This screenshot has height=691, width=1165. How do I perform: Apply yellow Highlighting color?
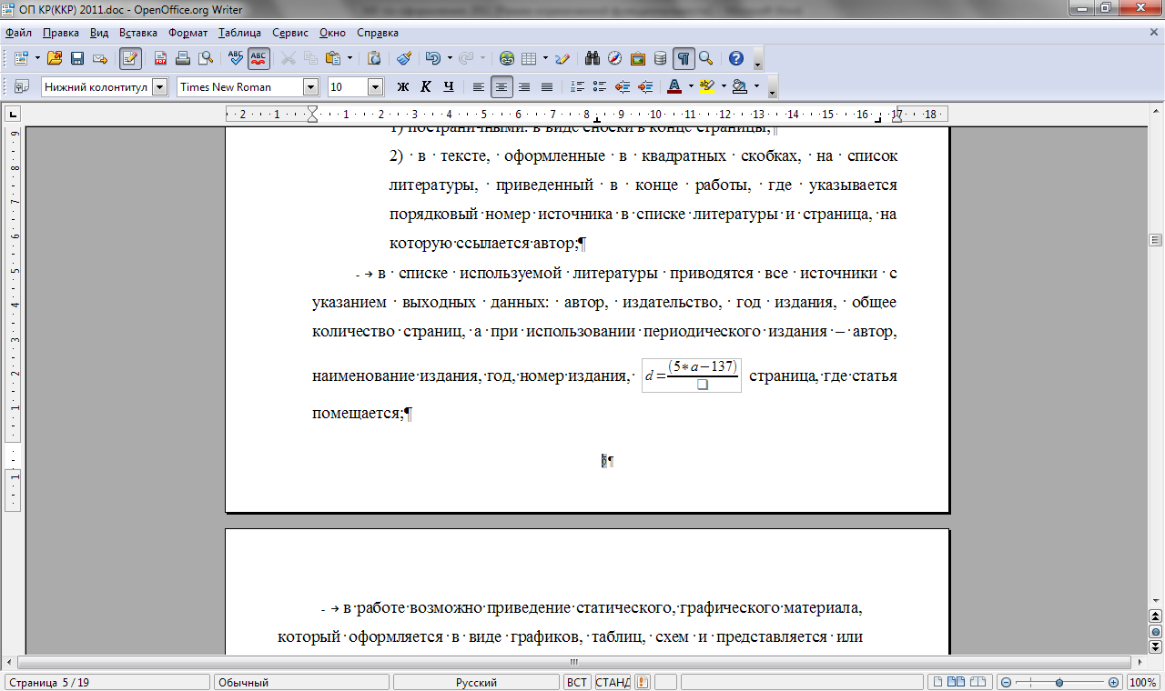(x=707, y=86)
